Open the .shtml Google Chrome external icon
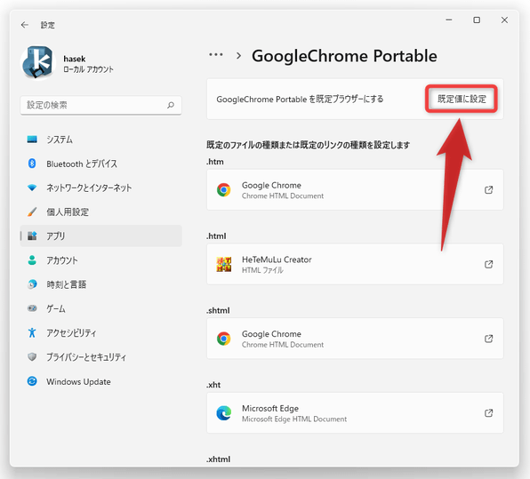The width and height of the screenshot is (530, 479). click(488, 339)
